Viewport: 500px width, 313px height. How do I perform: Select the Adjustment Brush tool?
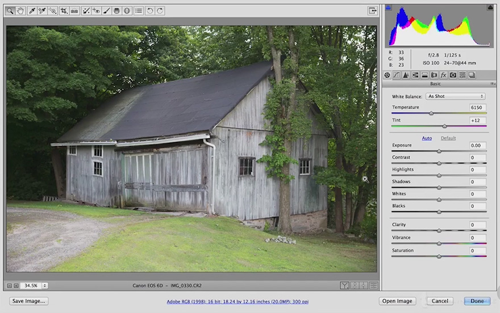pos(106,11)
